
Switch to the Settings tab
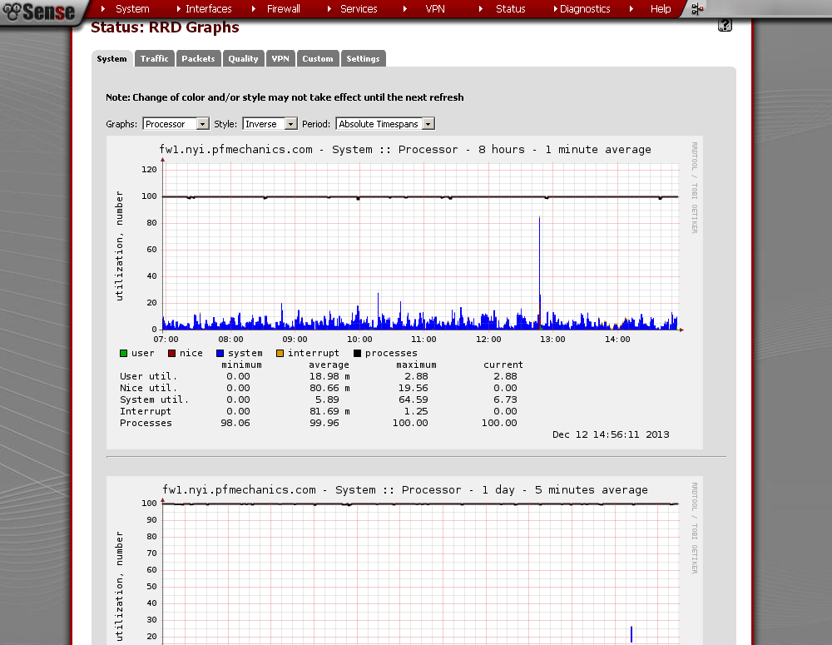click(363, 58)
